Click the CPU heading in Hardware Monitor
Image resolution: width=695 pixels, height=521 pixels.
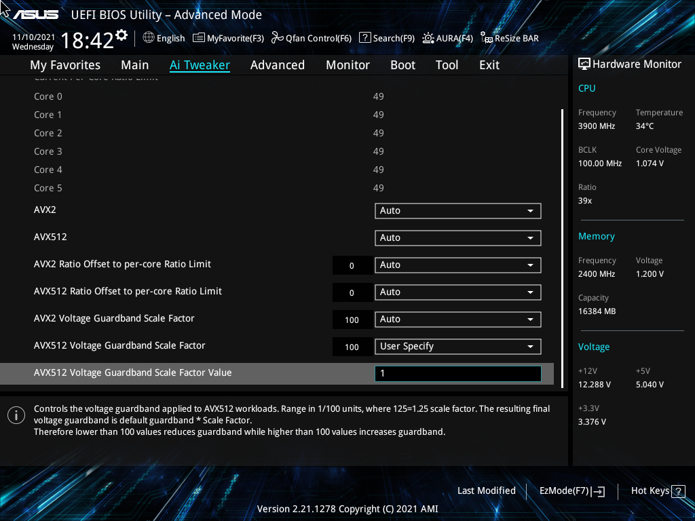586,88
